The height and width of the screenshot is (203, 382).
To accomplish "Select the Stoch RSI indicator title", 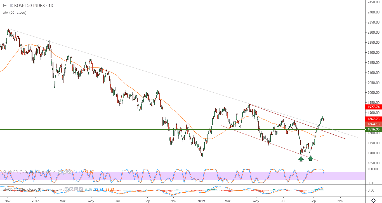I will 27,172.
